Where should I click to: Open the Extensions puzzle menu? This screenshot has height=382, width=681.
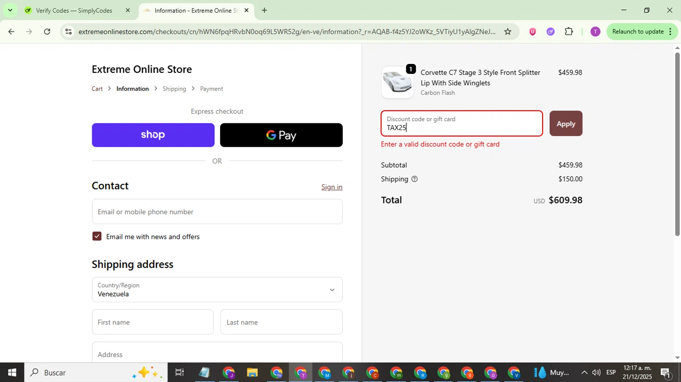click(x=569, y=31)
